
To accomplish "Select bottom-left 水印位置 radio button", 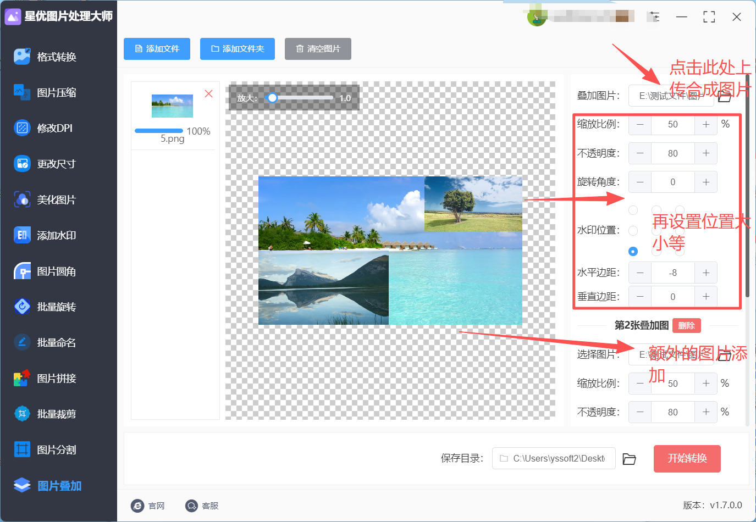I will pos(633,251).
